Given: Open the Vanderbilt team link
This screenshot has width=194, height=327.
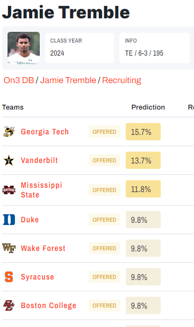Looking at the screenshot, I should point(39,160).
